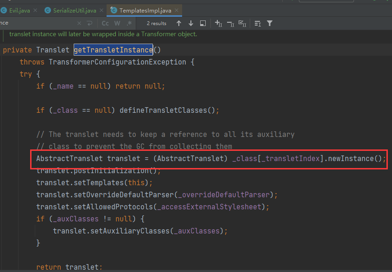Viewport: 392px width, 272px height.
Task: Go to previous search occurrence arrow
Action: [179, 23]
